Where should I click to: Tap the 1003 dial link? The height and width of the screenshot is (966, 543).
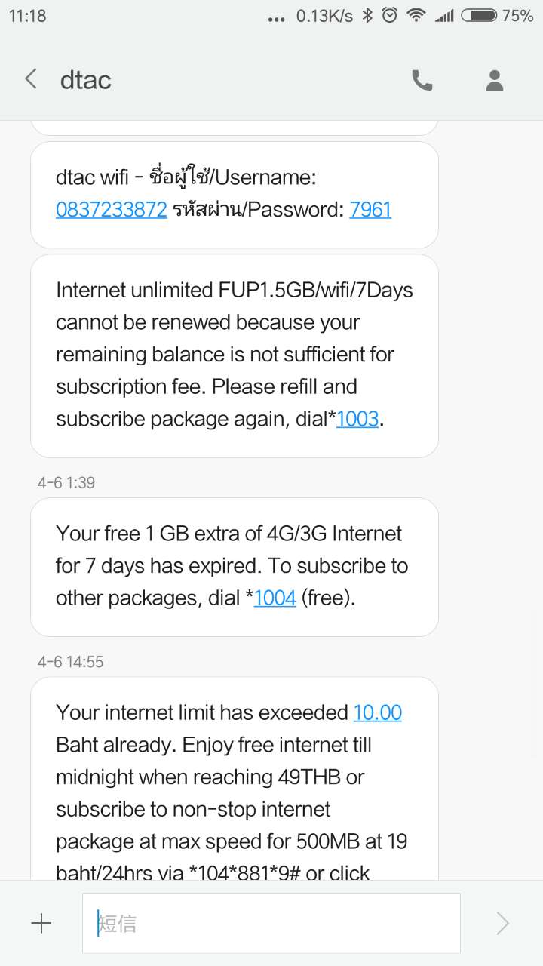(357, 419)
